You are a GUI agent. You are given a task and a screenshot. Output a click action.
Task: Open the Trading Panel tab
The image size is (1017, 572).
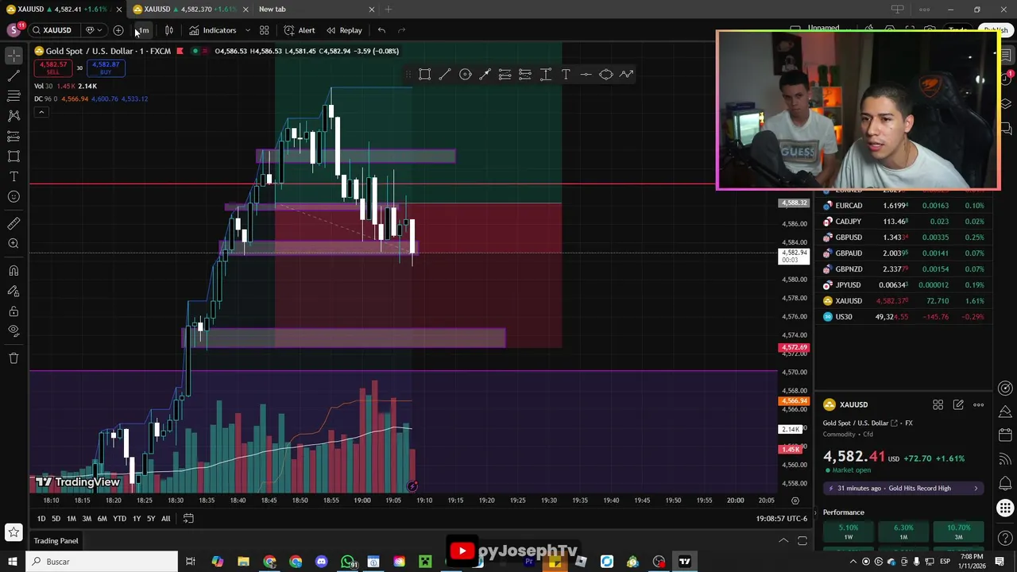pos(56,541)
